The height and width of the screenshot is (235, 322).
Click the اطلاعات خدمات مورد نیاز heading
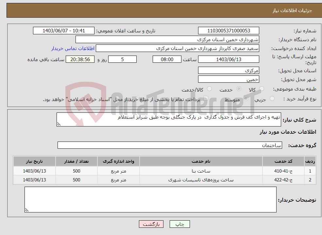click(x=288, y=132)
